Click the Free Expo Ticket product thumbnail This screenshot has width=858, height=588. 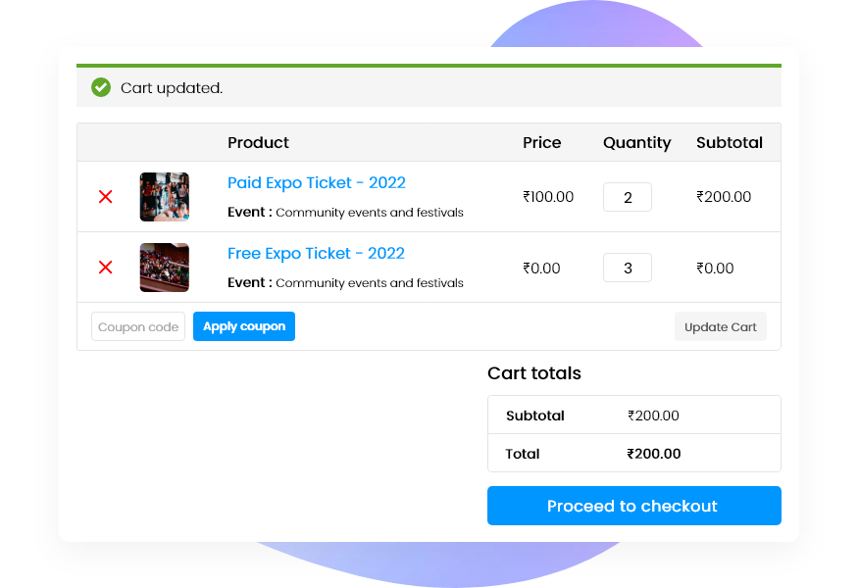[164, 267]
